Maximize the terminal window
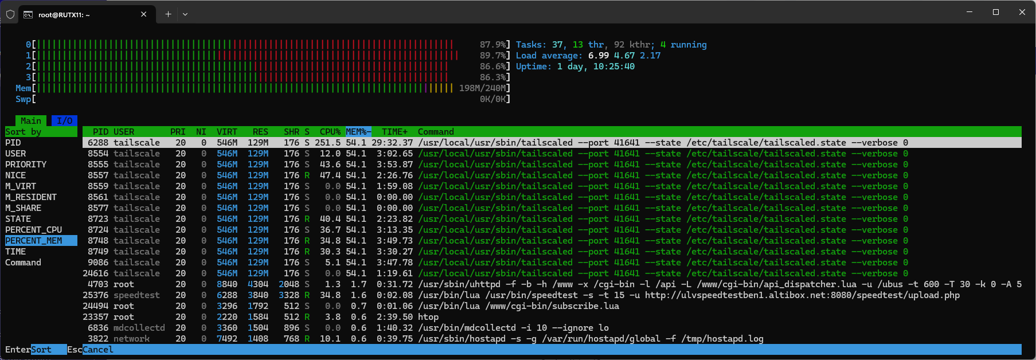 coord(996,12)
